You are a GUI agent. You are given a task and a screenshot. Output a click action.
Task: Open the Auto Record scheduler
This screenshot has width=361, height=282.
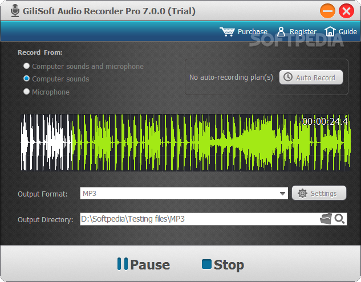[x=311, y=77]
